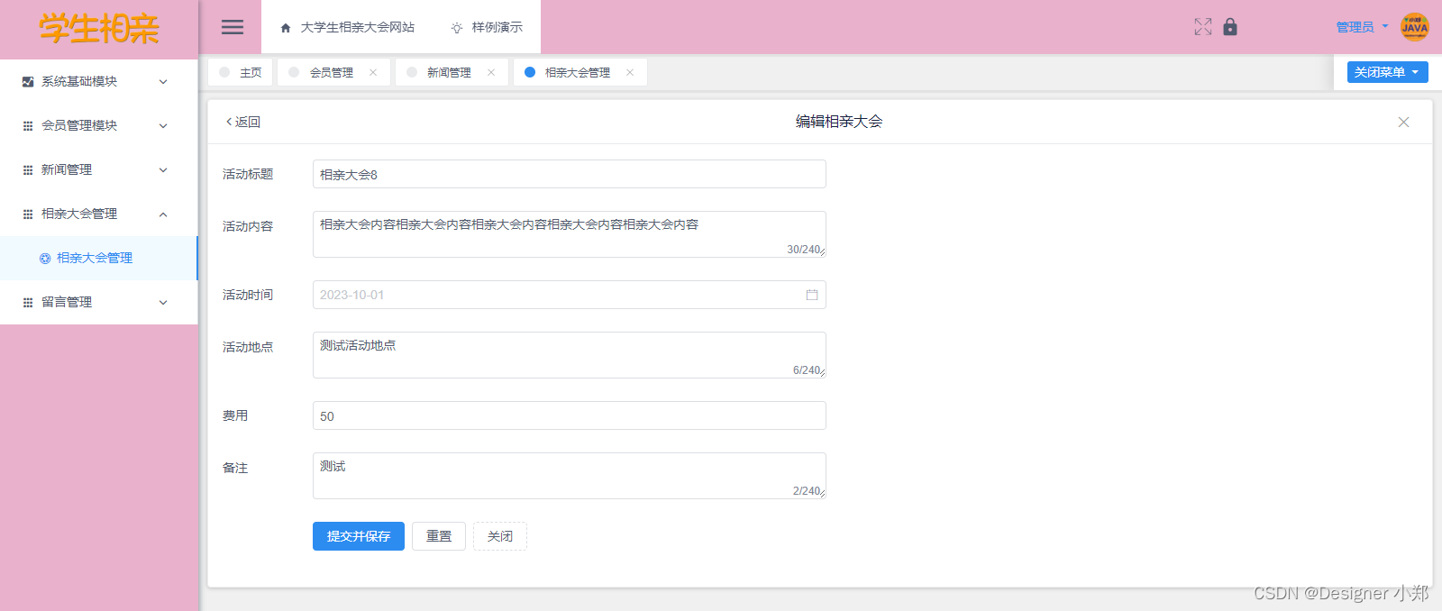Expand the 新闻管理 sidebar chevron
This screenshot has height=611, width=1442.
click(x=163, y=170)
